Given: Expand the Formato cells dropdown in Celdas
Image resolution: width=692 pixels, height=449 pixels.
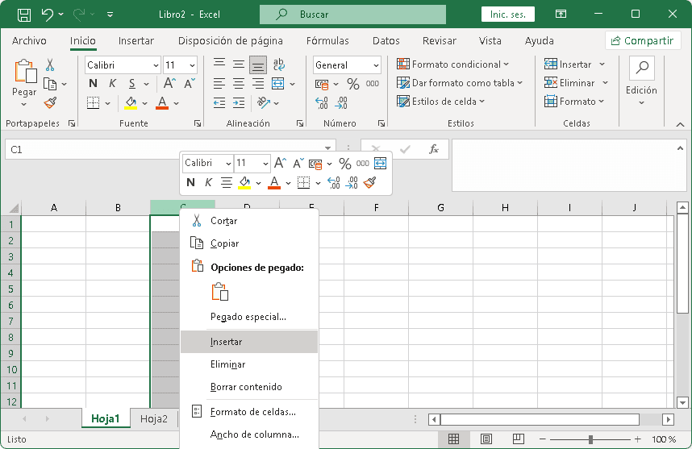Looking at the screenshot, I should (x=601, y=102).
